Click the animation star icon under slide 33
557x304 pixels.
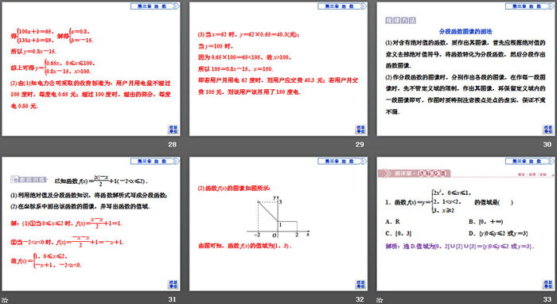click(x=380, y=300)
